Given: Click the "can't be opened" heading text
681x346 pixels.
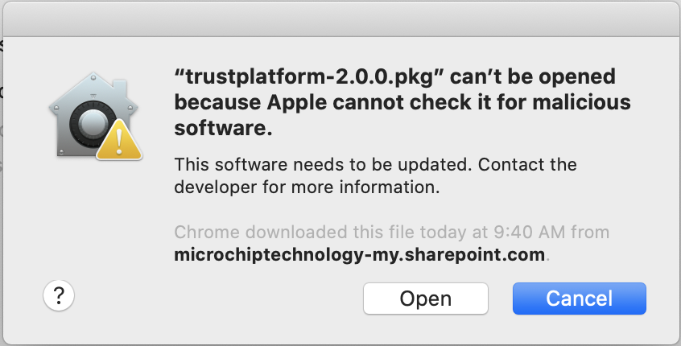Looking at the screenshot, I should coord(533,77).
